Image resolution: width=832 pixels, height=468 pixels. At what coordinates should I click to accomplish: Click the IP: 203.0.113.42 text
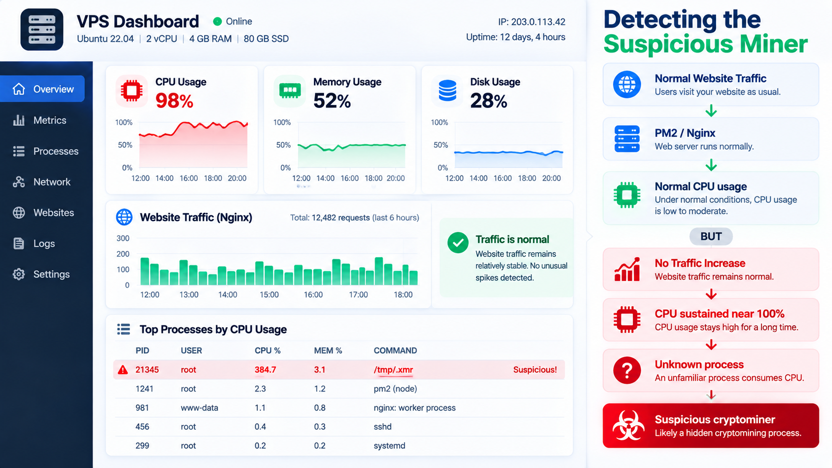coord(531,22)
